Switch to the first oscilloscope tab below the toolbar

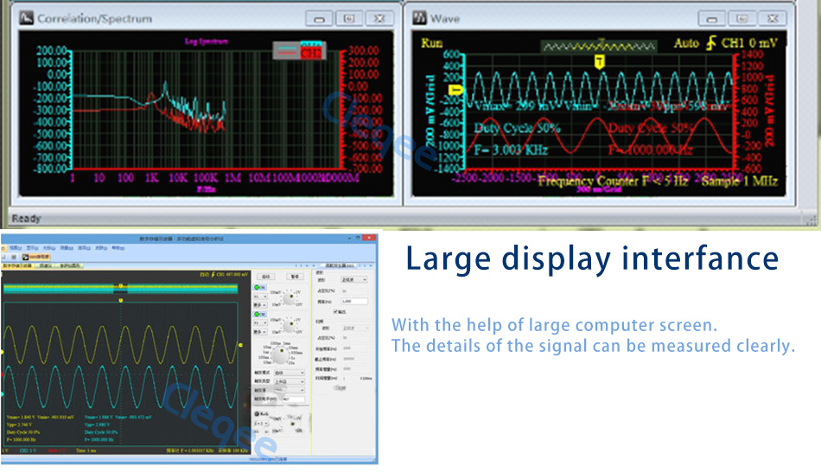tap(17, 266)
